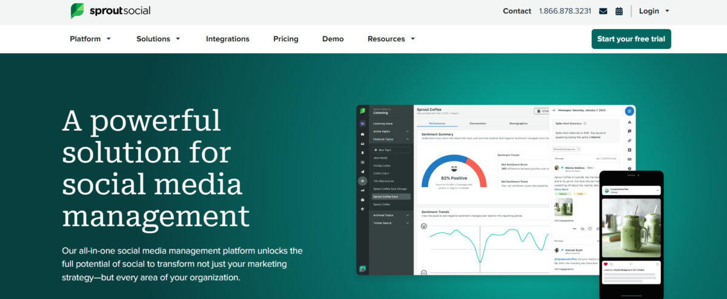The width and height of the screenshot is (727, 299).
Task: Click the red heart on phone post
Action: pos(606,264)
